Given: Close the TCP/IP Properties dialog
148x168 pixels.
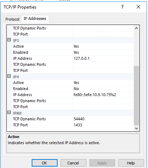Looking at the screenshot, I should click(x=138, y=7).
